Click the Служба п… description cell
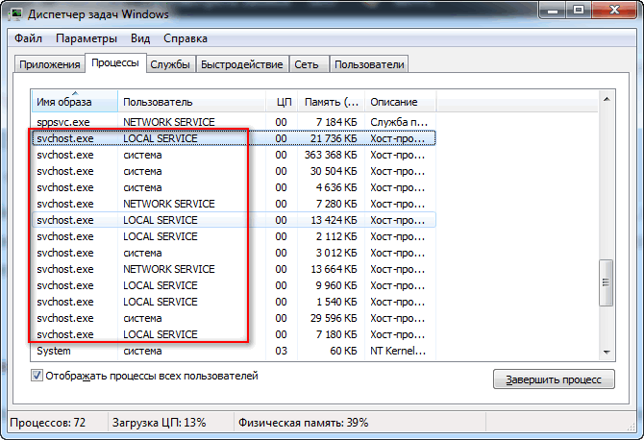This screenshot has height=440, width=644. [x=399, y=122]
